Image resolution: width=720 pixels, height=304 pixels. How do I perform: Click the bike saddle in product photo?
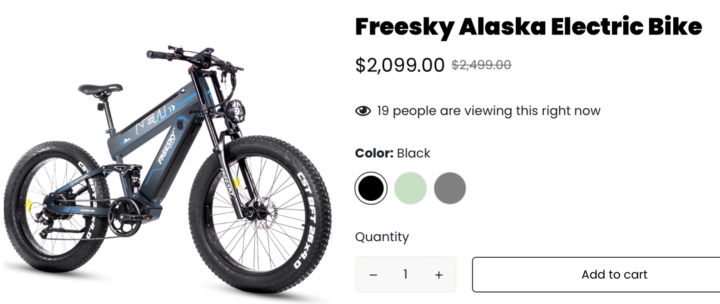(x=100, y=89)
